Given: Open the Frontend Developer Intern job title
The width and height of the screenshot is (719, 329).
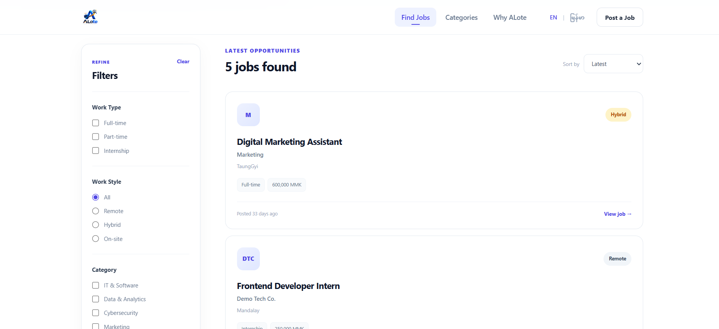Looking at the screenshot, I should click(288, 286).
